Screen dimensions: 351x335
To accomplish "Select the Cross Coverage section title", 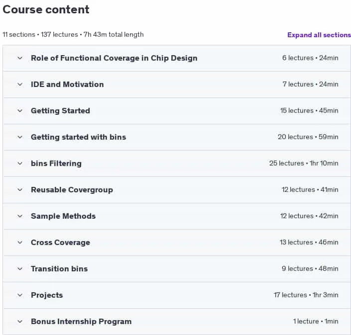I will tap(60, 243).
